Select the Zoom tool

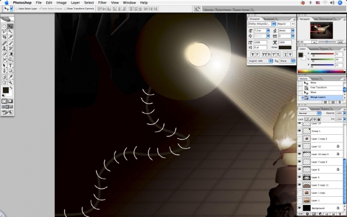tap(10, 82)
